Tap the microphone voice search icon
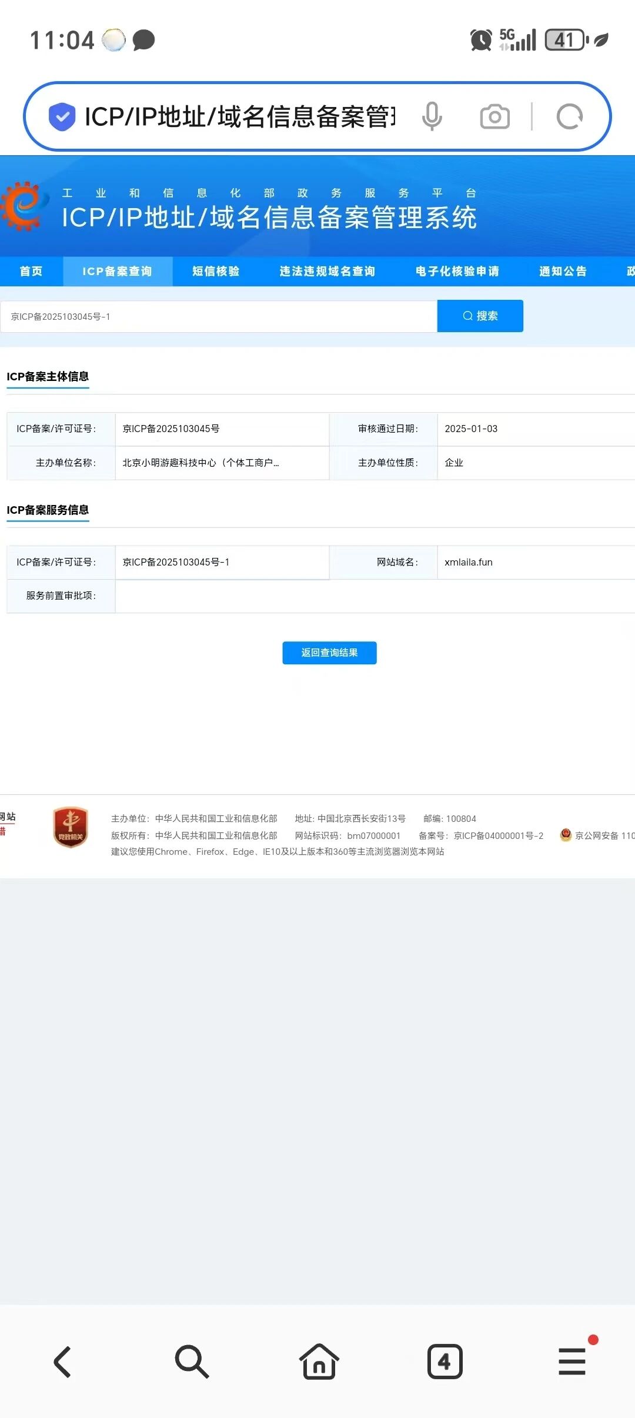635x1418 pixels. point(432,116)
